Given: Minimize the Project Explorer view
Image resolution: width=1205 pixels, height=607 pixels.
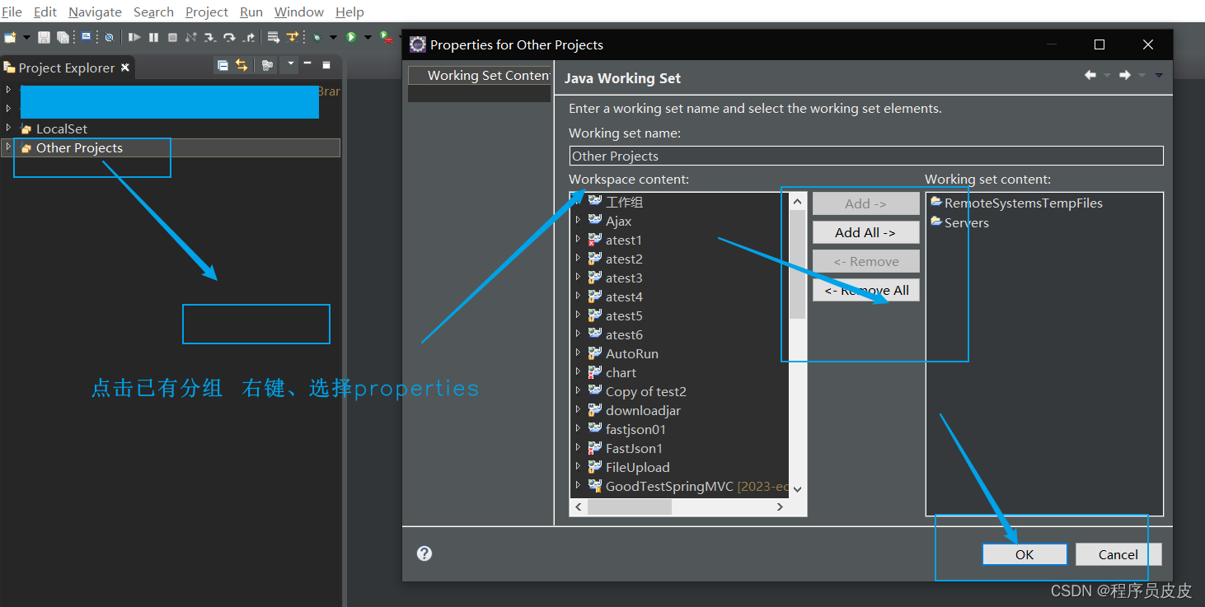Looking at the screenshot, I should click(307, 64).
